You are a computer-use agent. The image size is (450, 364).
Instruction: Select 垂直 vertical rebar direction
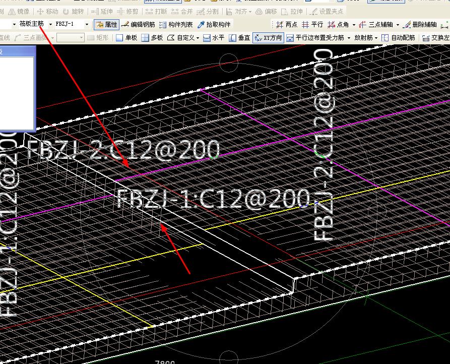click(239, 38)
